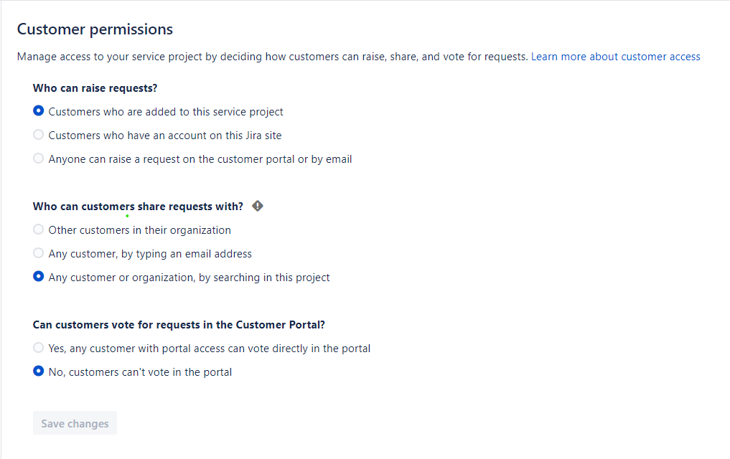Enable "Yes, any customer with portal access can vote"
Image resolution: width=730 pixels, height=459 pixels.
coord(38,347)
